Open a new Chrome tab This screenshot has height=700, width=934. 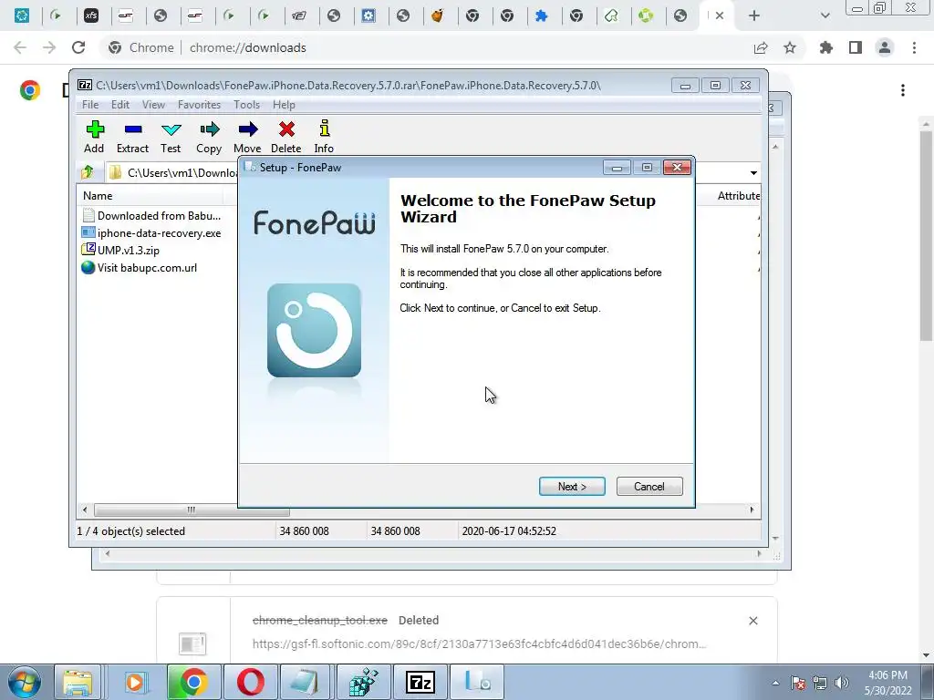754,16
